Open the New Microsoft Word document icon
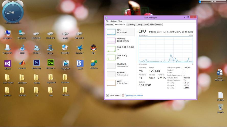 click(220, 75)
